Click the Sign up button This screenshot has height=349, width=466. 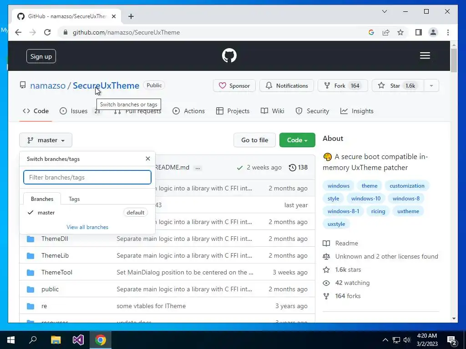tap(41, 56)
